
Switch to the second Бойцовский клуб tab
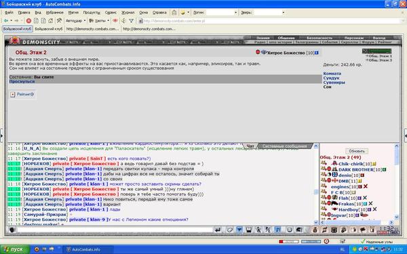tap(49, 29)
